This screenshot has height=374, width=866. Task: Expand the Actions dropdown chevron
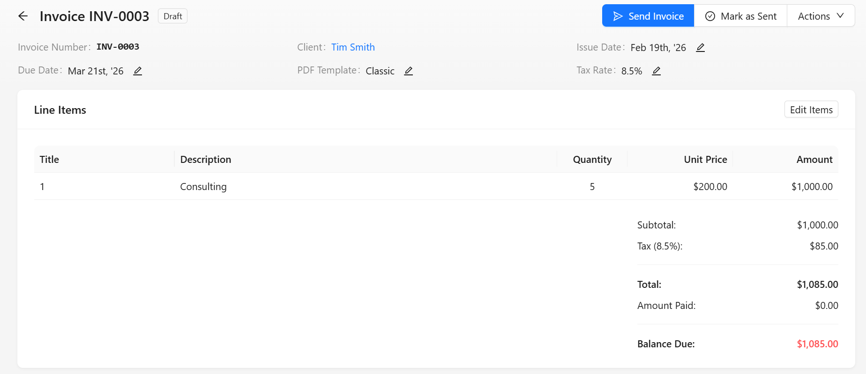pos(840,16)
